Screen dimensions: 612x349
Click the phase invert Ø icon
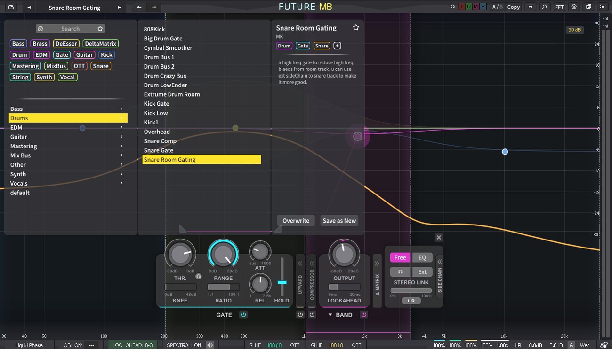pos(545,7)
